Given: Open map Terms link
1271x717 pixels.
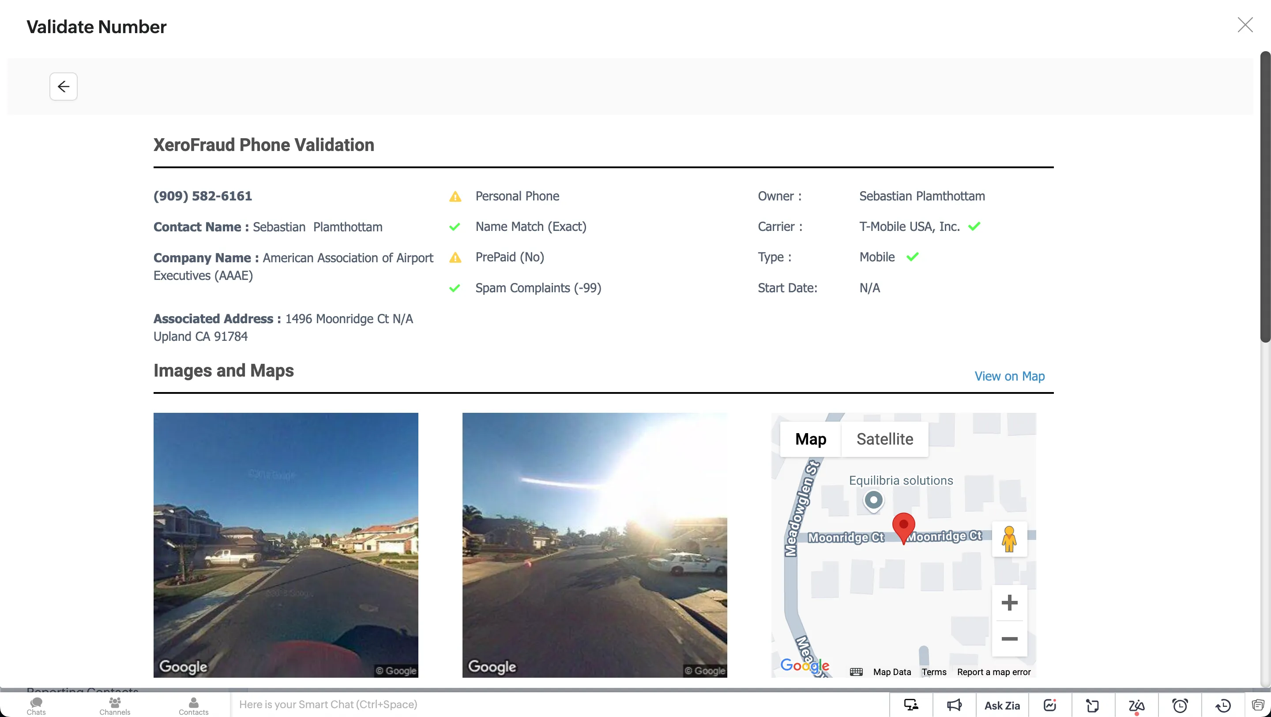Looking at the screenshot, I should 933,672.
